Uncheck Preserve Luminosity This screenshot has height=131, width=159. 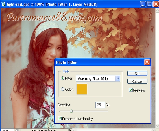(60, 119)
